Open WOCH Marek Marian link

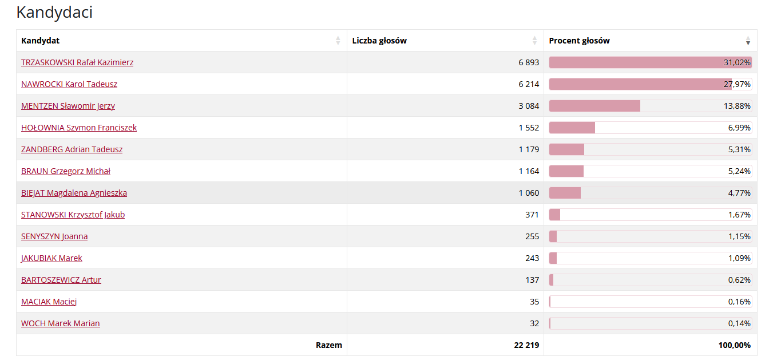pos(61,323)
